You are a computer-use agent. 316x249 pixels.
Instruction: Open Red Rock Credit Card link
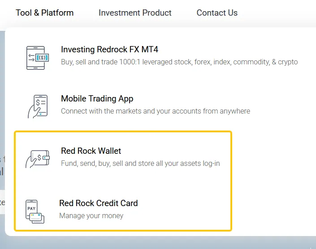(x=98, y=203)
